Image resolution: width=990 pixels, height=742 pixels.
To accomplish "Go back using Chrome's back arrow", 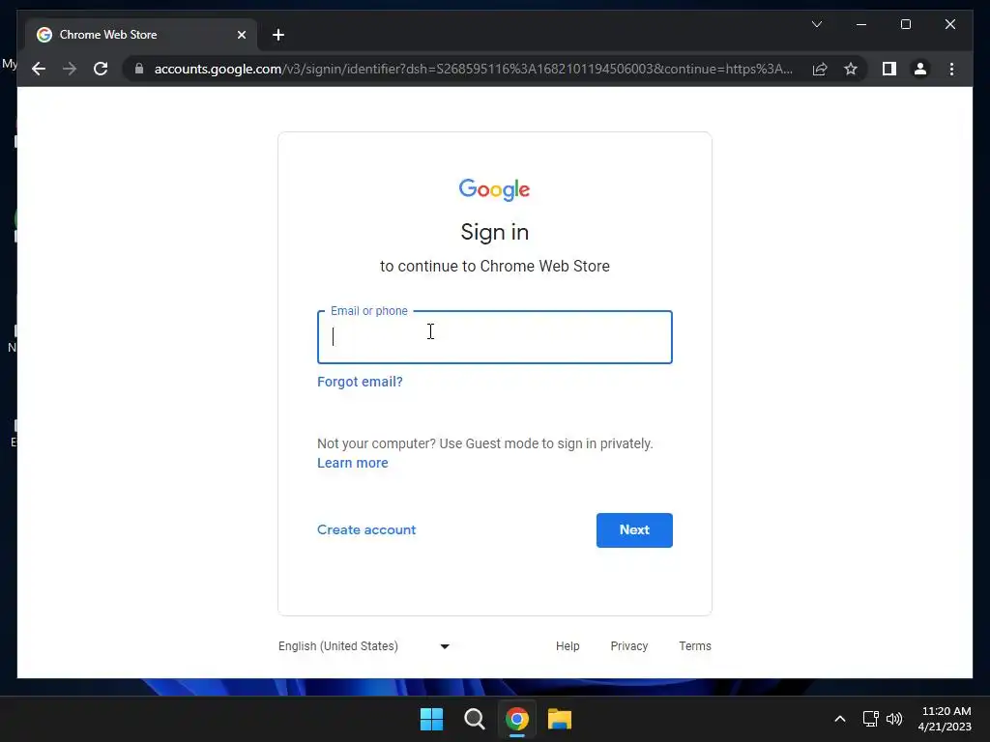I will pos(39,69).
